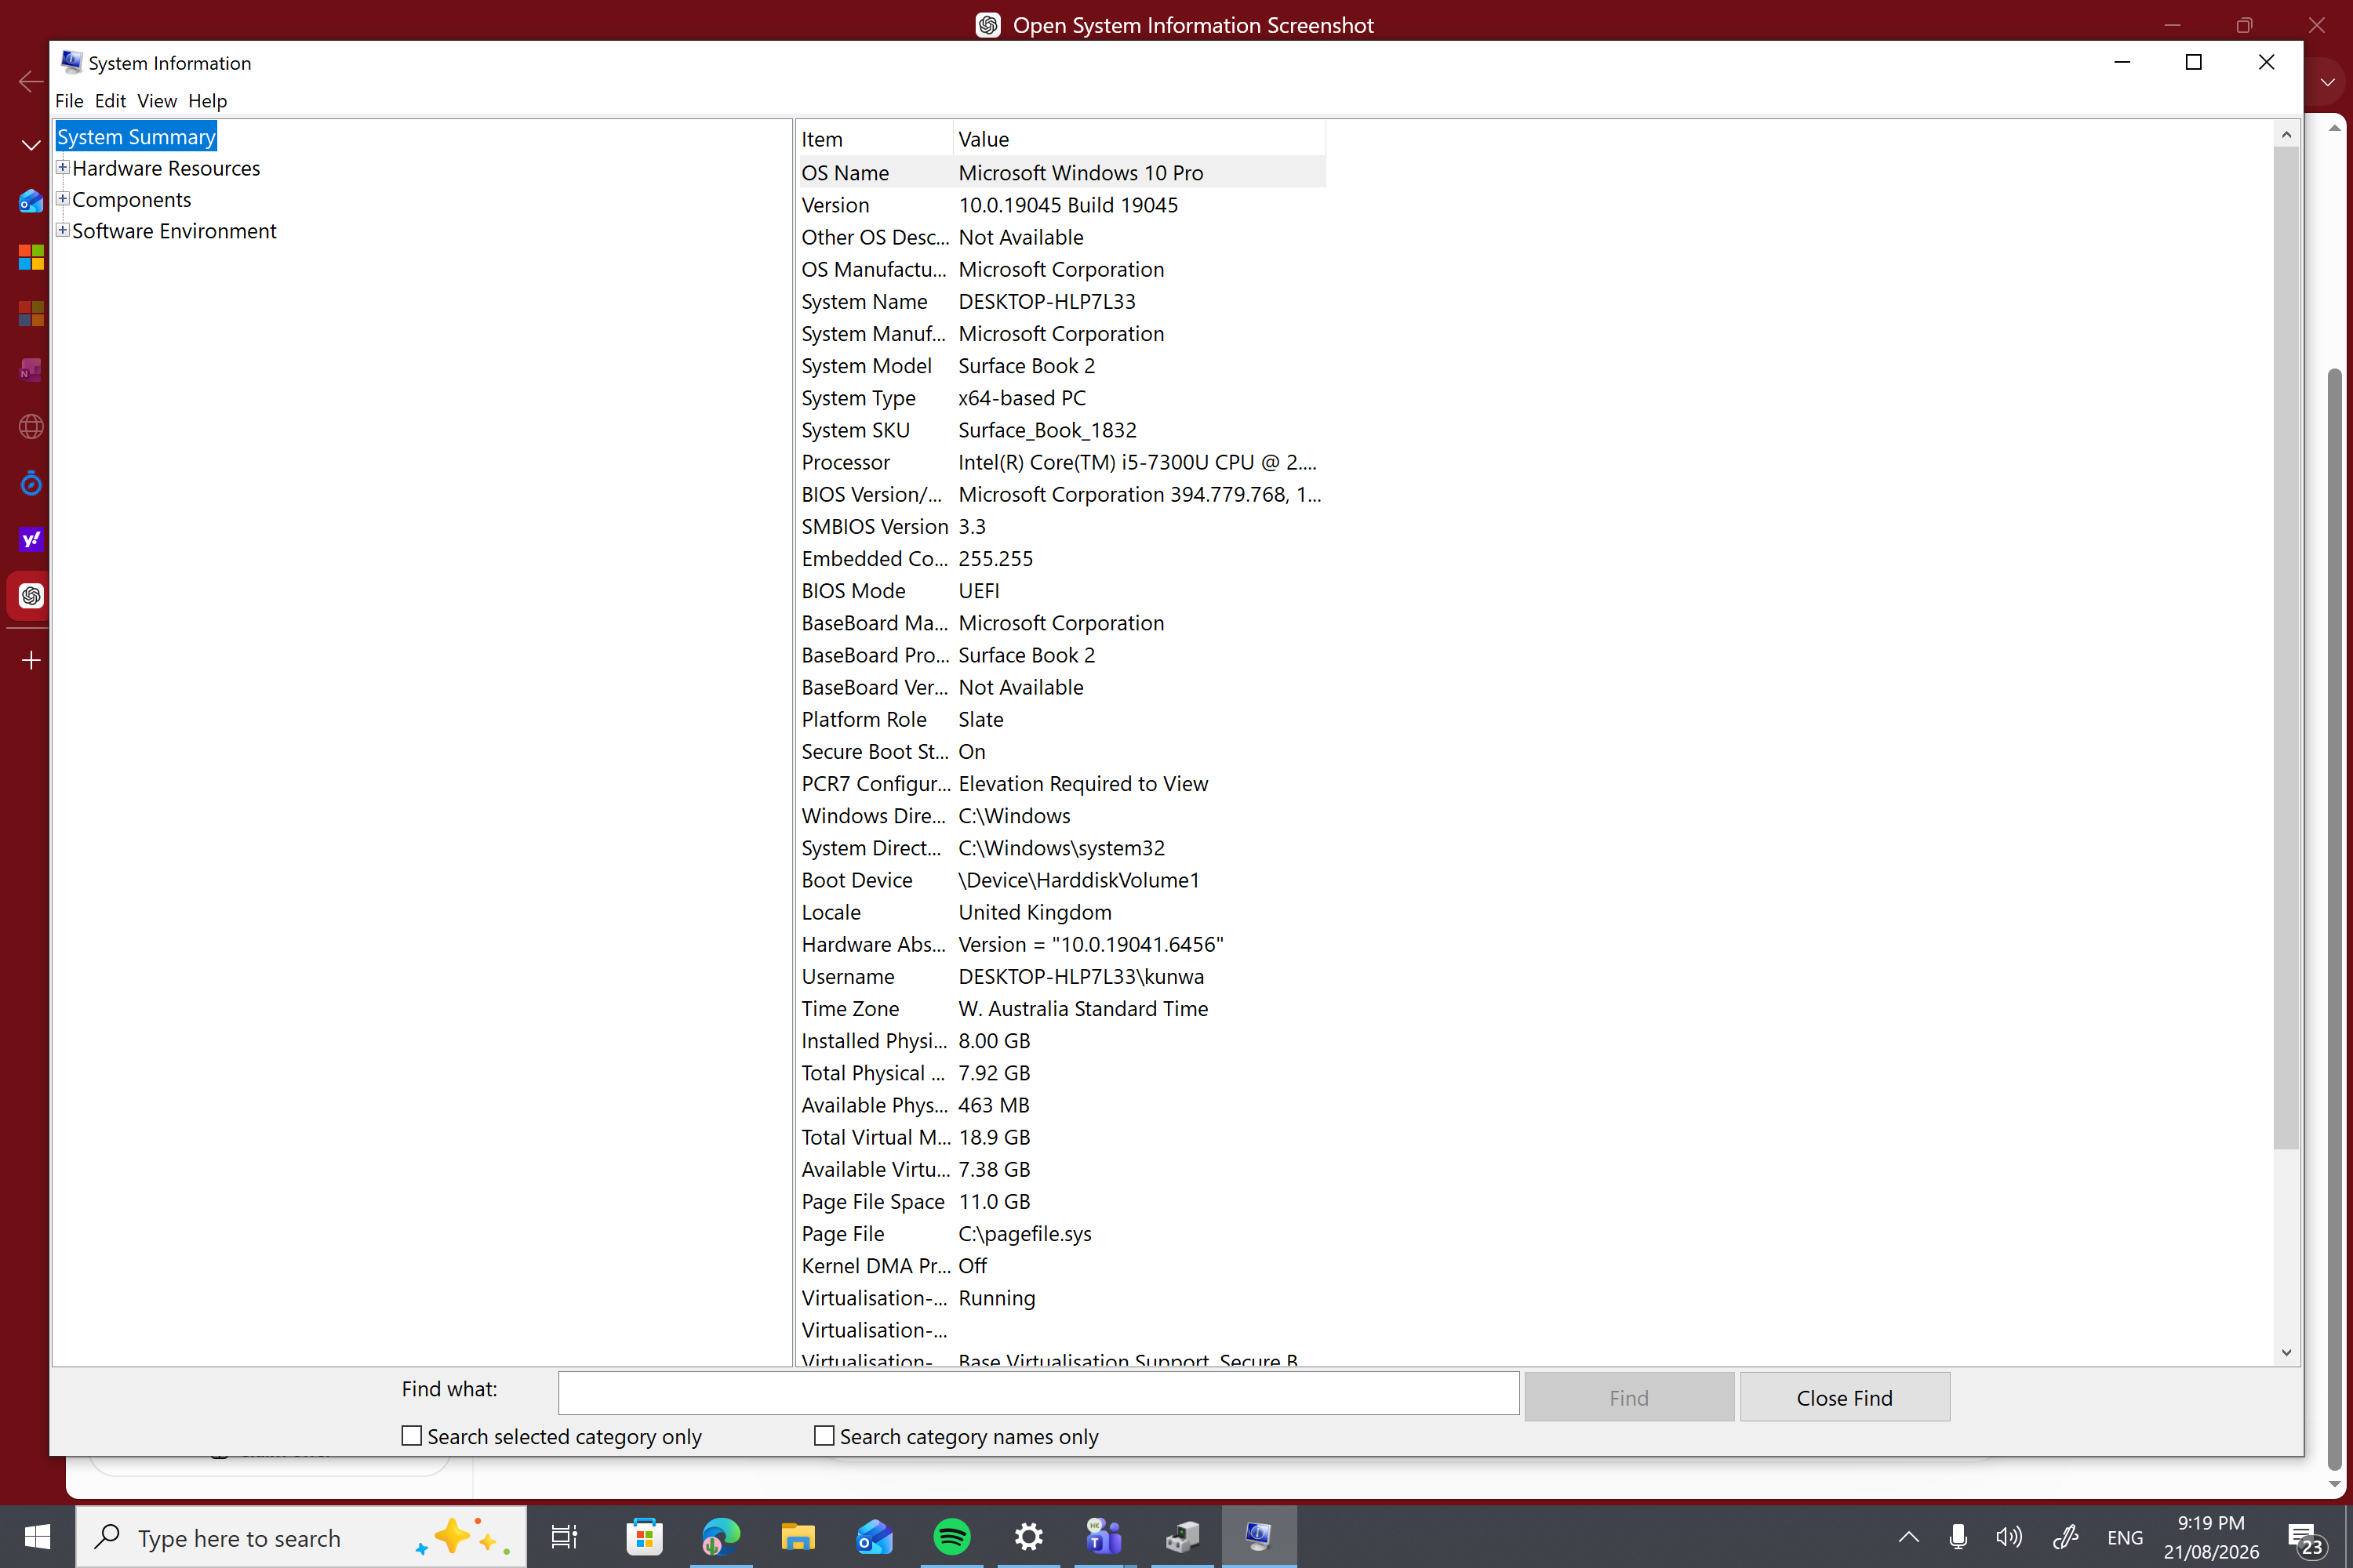Select the Username row

tap(1063, 976)
